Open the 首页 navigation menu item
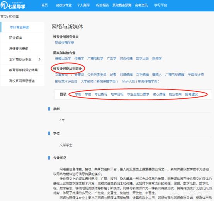Viewport: 214px width, 201px height. pyautogui.click(x=44, y=5)
